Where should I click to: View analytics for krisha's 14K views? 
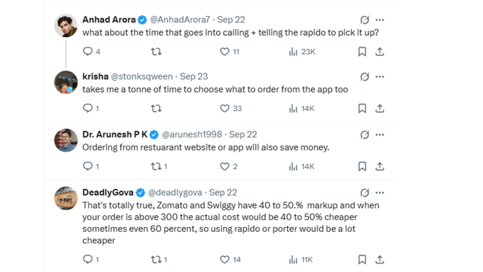point(302,108)
